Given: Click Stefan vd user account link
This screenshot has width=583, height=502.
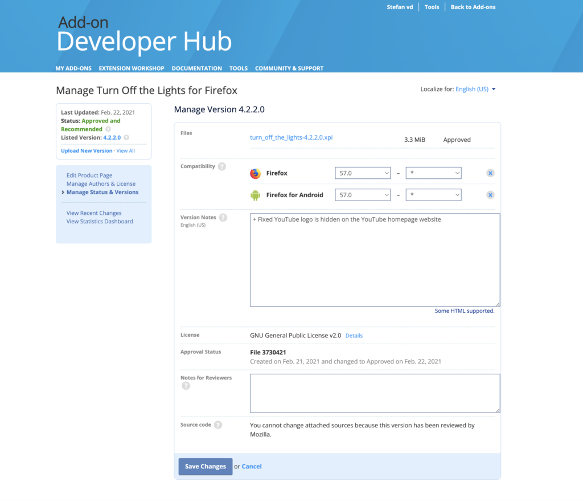Looking at the screenshot, I should (400, 7).
